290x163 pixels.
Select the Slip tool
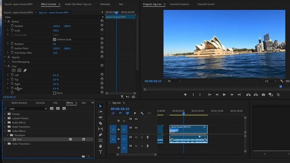point(101,129)
